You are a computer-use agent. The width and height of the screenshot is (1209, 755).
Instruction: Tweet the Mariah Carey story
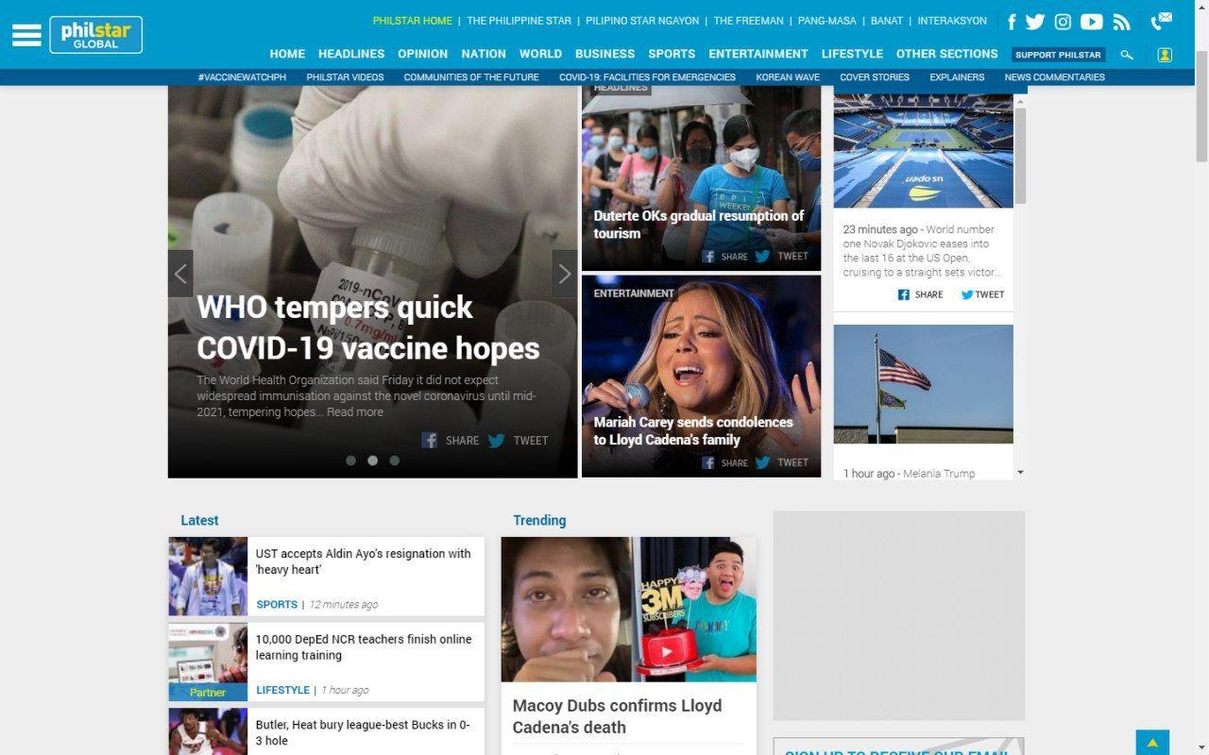coord(781,462)
